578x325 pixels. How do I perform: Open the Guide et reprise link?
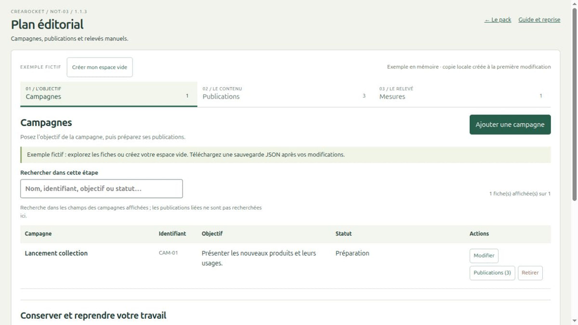(539, 20)
